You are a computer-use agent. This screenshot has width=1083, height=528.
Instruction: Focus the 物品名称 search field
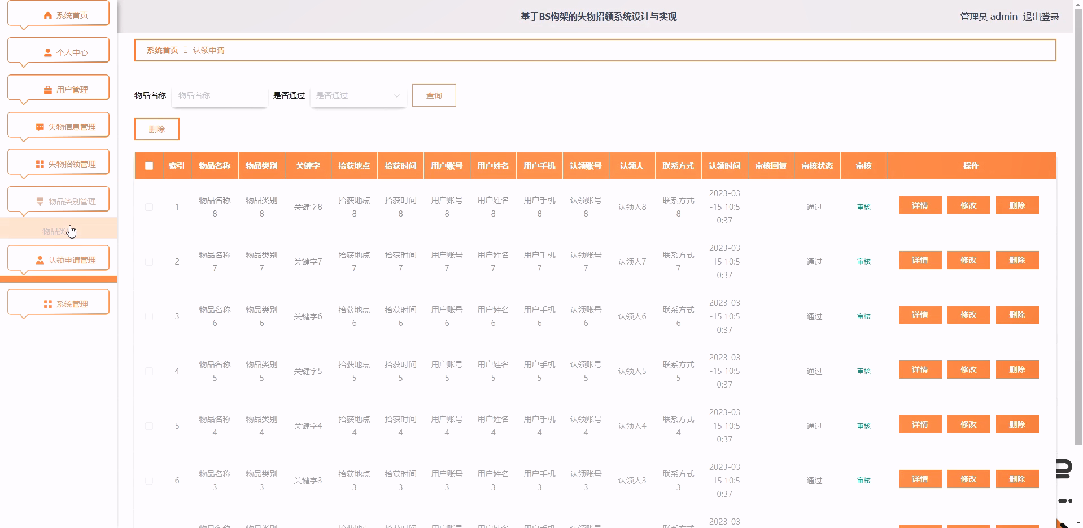(x=220, y=95)
